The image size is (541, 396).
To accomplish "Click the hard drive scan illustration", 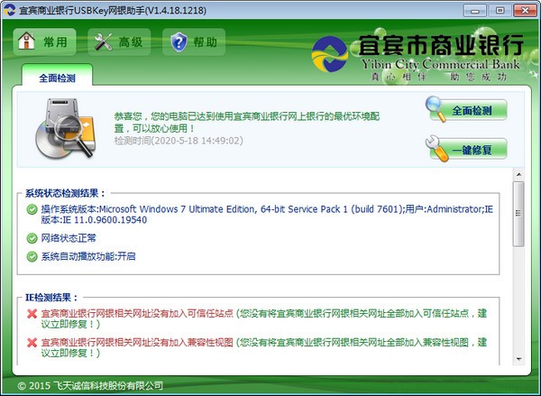I will [65, 128].
